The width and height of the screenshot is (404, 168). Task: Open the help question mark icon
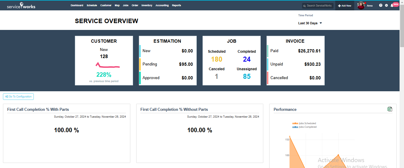point(381,5)
